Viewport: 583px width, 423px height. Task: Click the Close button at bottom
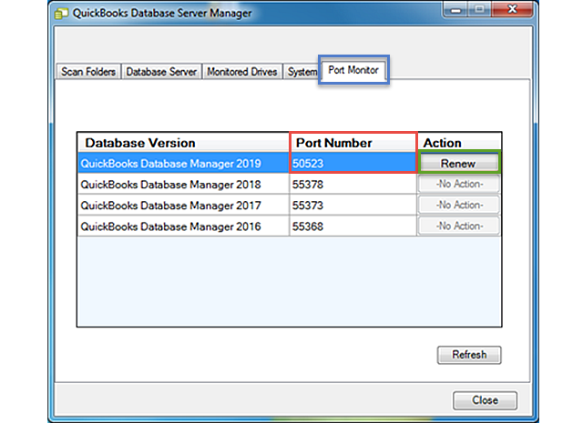tap(485, 400)
